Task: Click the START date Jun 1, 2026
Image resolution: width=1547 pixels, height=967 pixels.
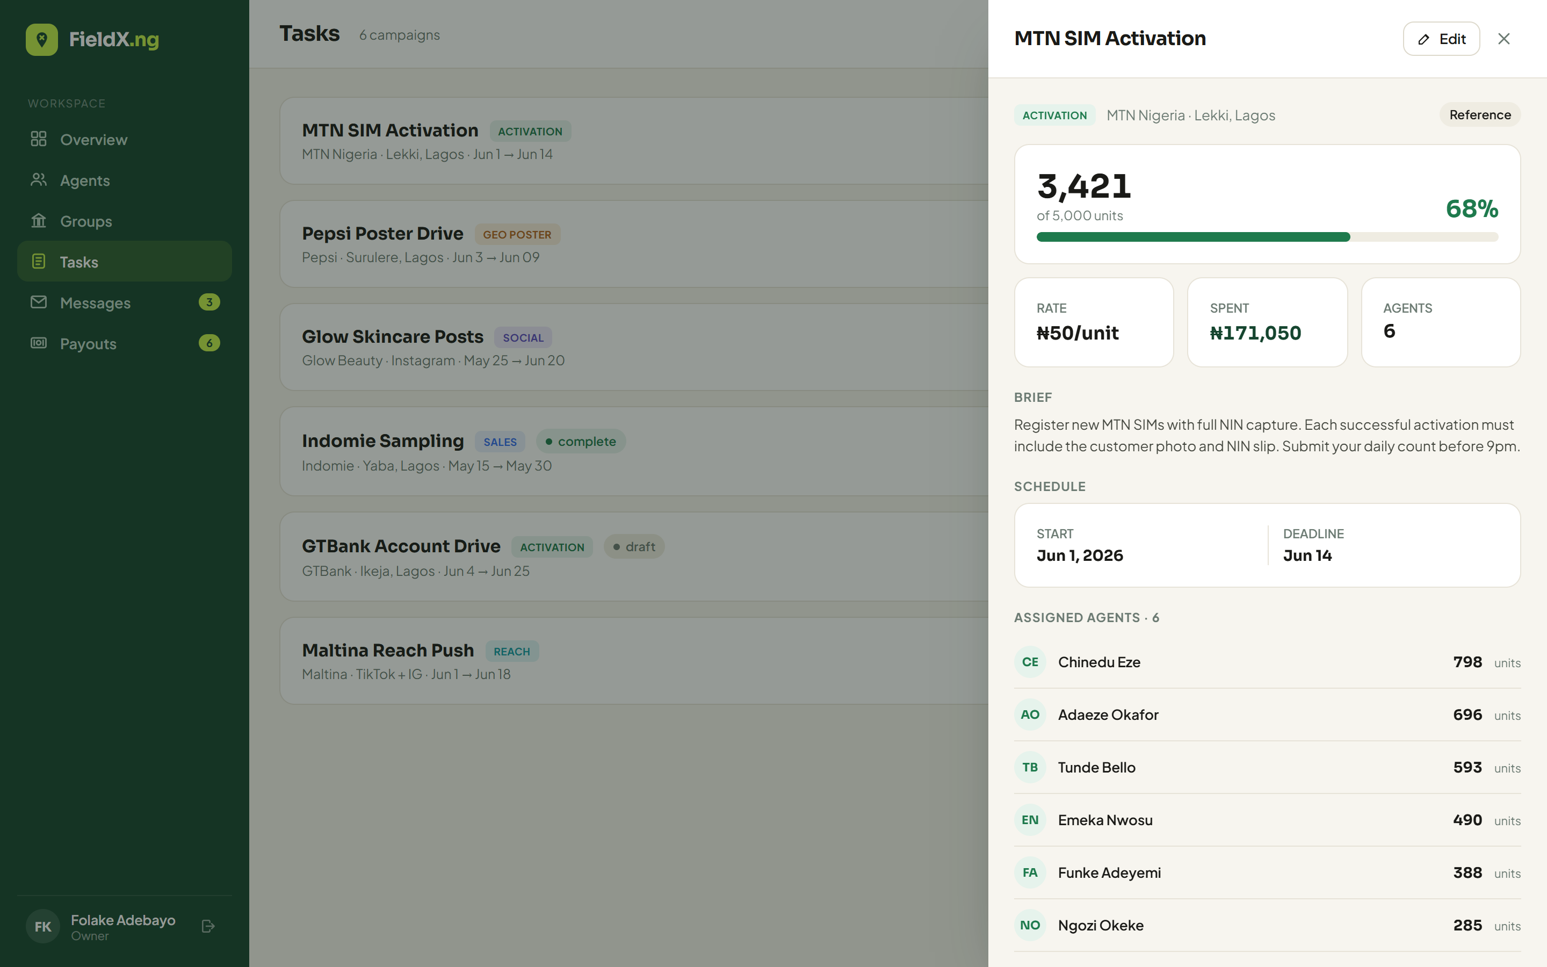Action: [x=1080, y=555]
